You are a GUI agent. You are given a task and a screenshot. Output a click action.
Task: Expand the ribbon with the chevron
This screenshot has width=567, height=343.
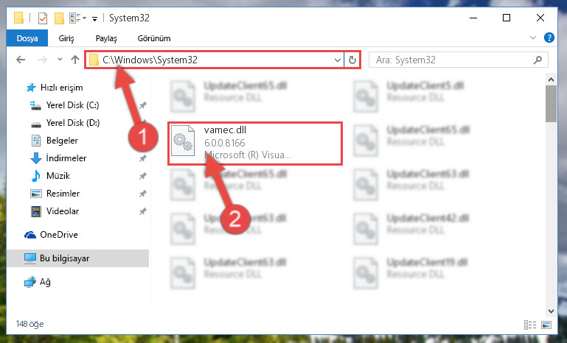pos(532,38)
